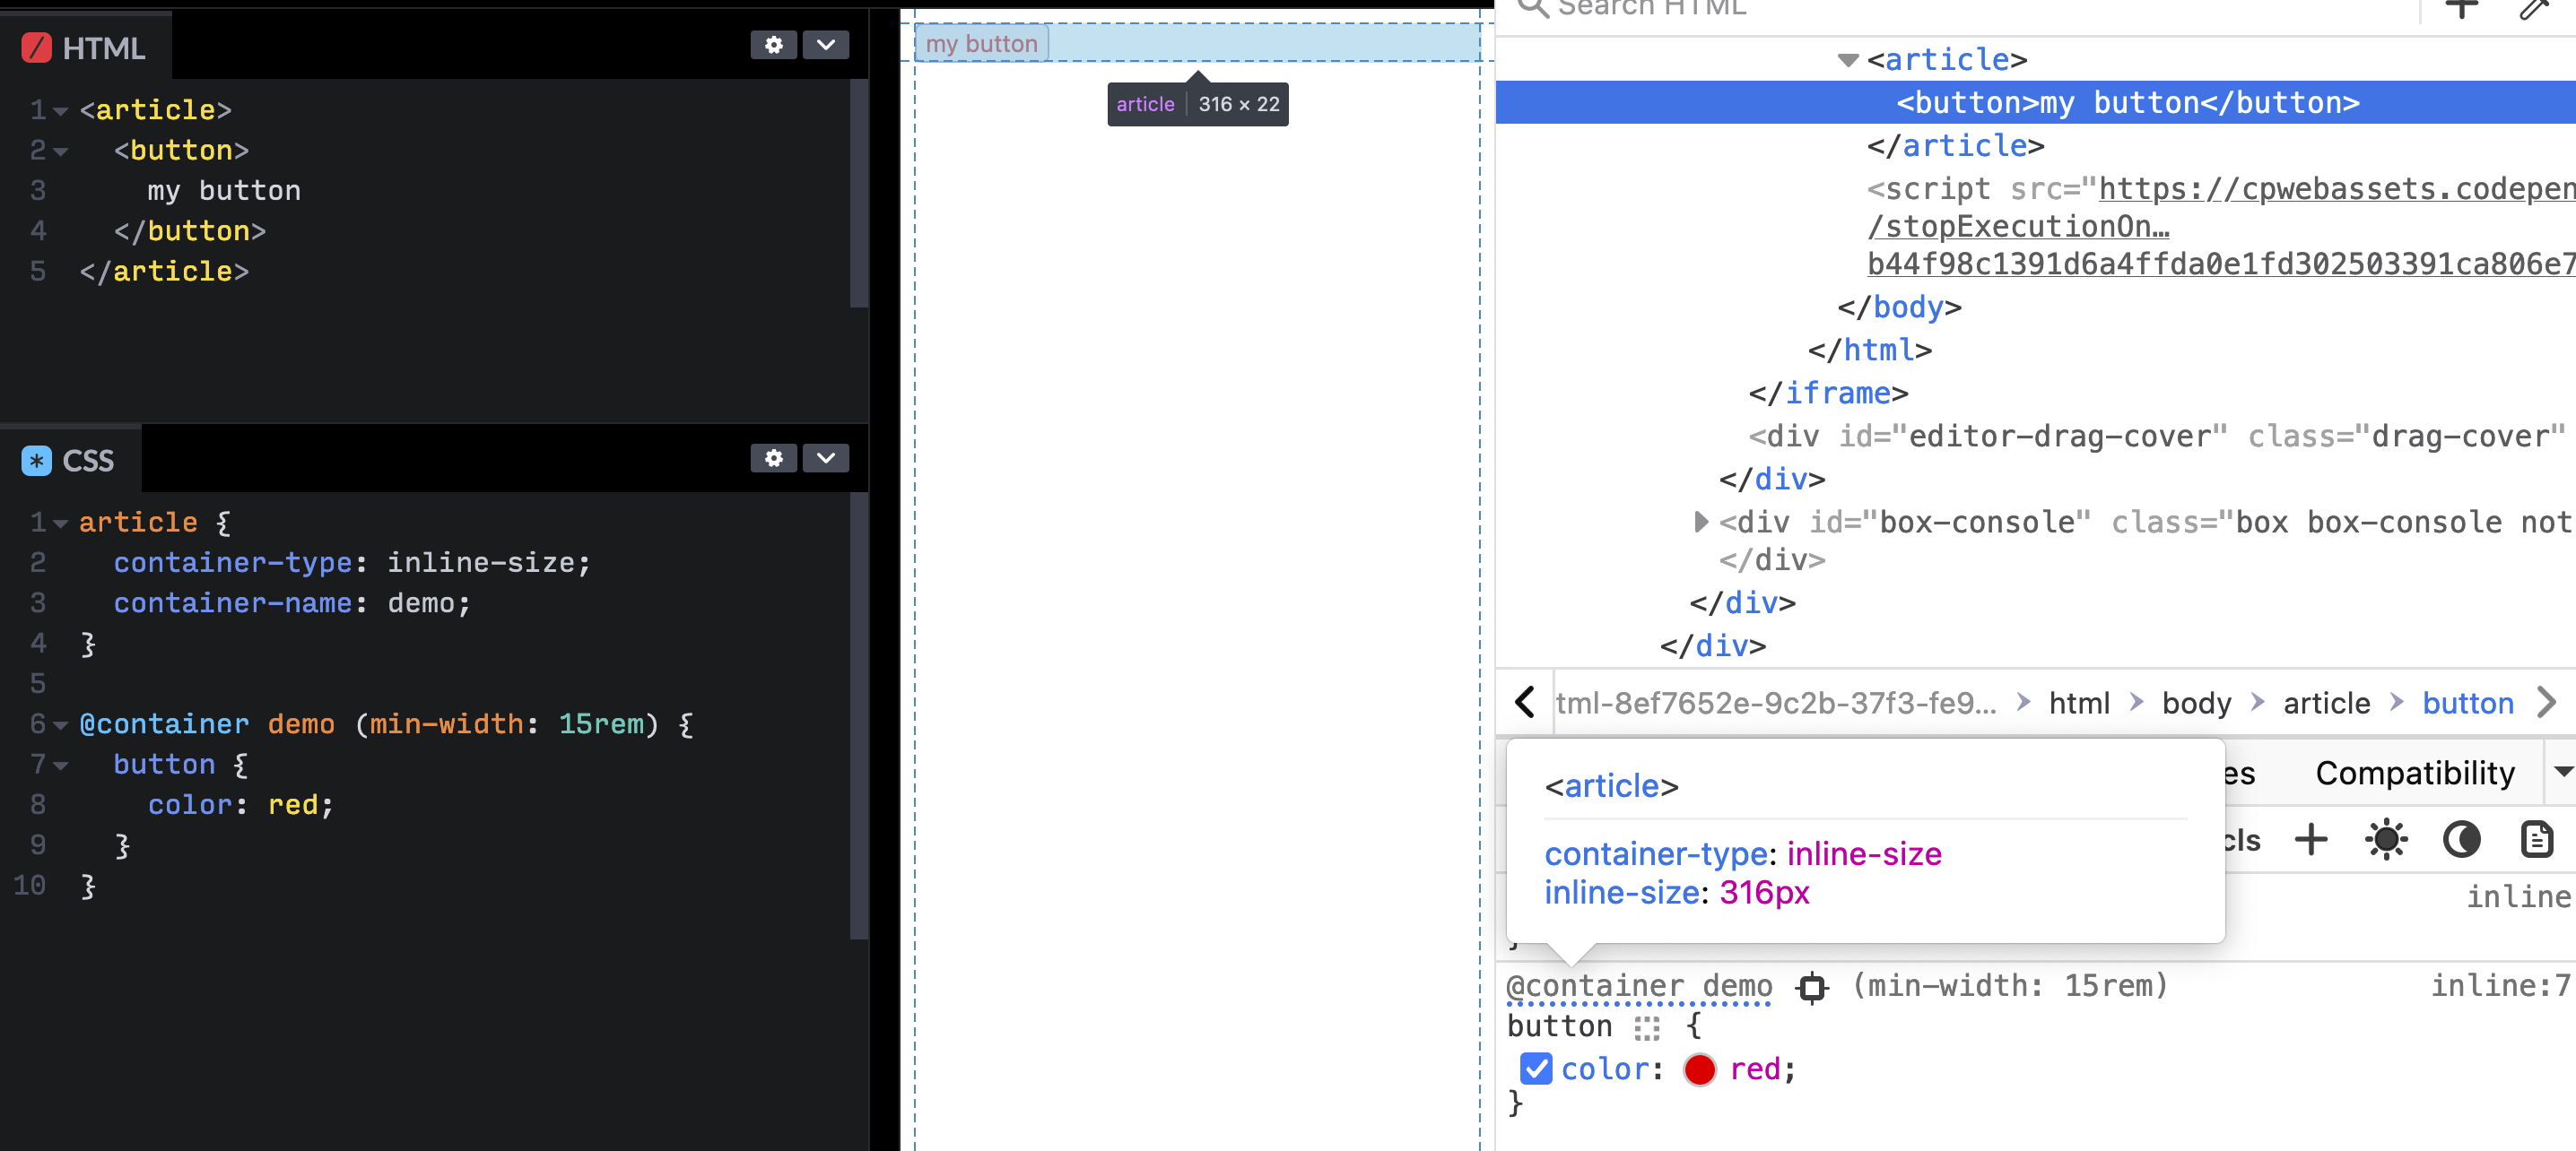Open CSS editor dropdown chevron
Viewport: 2576px width, 1151px height.
825,457
